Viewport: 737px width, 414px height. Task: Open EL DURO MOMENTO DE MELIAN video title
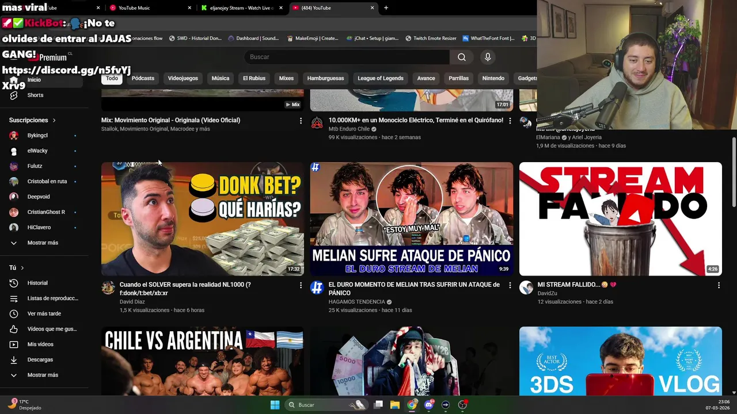pyautogui.click(x=414, y=289)
